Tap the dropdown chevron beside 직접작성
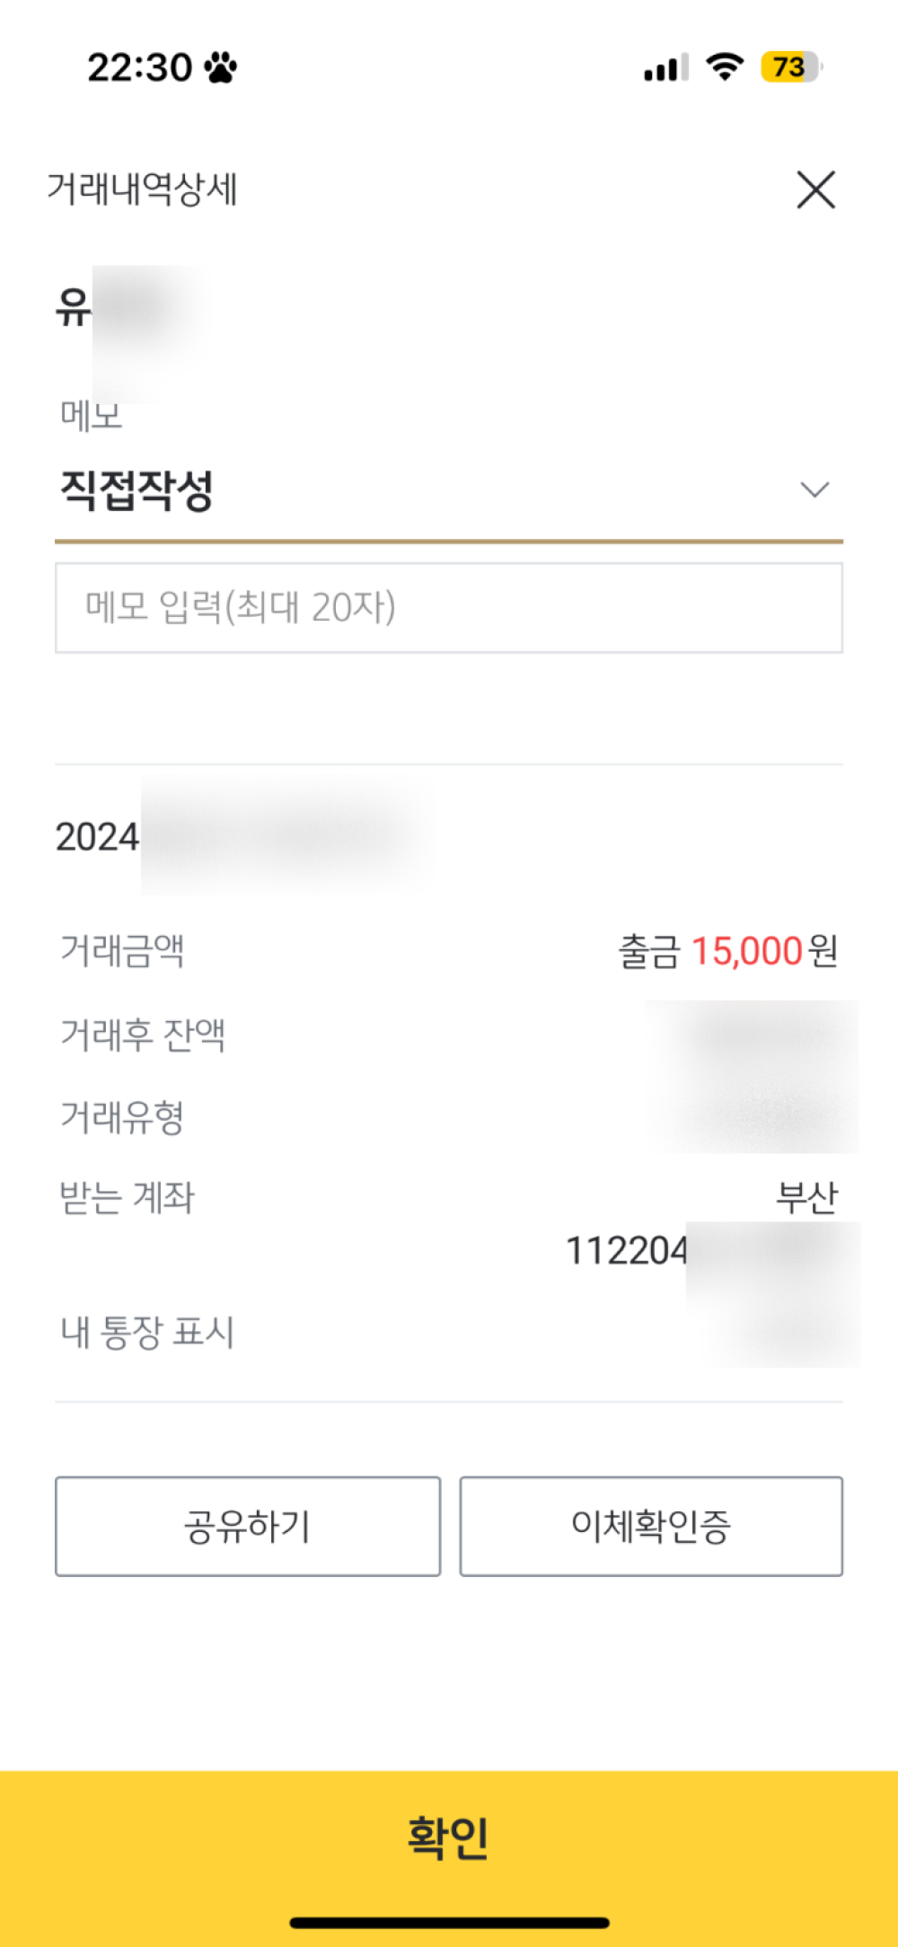 (x=814, y=490)
